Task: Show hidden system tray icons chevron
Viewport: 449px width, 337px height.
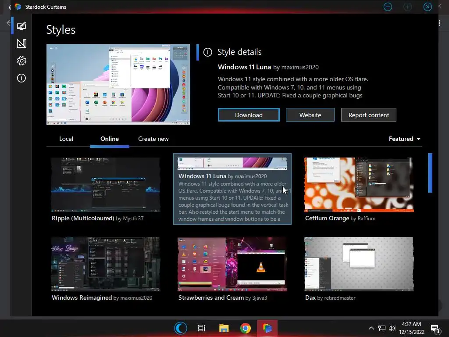Action: [x=371, y=328]
